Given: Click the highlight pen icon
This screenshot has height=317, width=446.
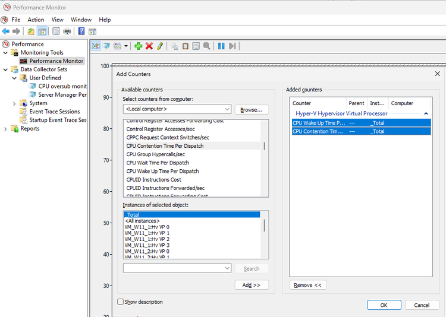Looking at the screenshot, I should [160, 46].
